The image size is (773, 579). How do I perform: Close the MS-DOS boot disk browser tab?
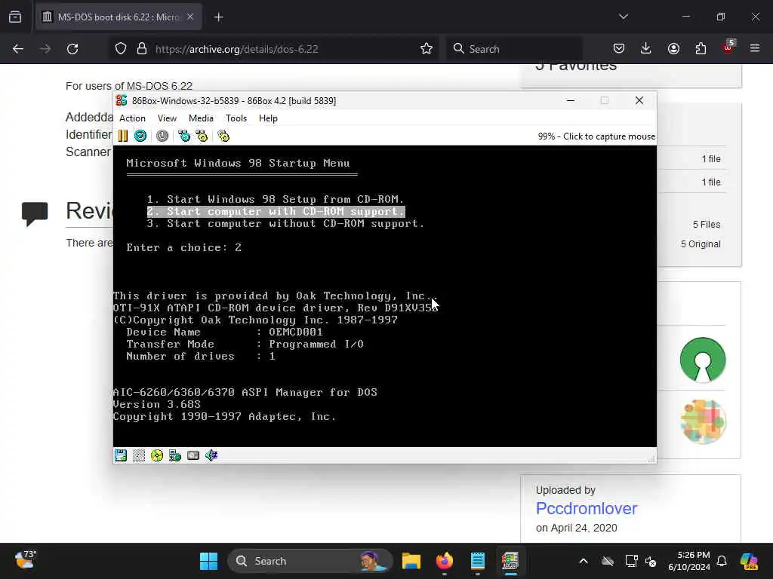click(190, 17)
